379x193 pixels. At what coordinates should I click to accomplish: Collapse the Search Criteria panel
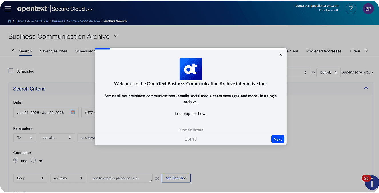tap(366, 88)
